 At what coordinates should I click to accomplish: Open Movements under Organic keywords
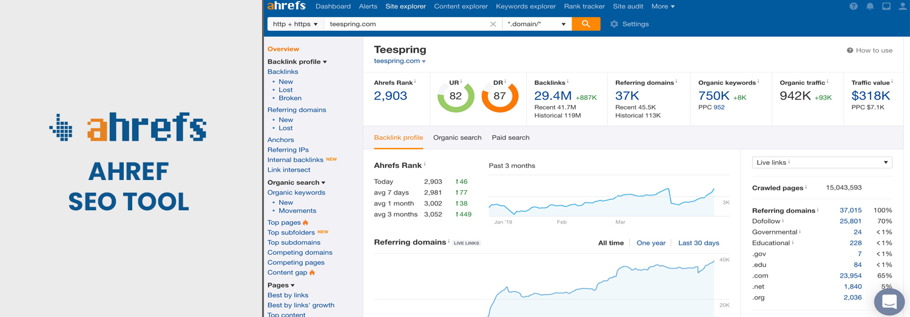[297, 211]
